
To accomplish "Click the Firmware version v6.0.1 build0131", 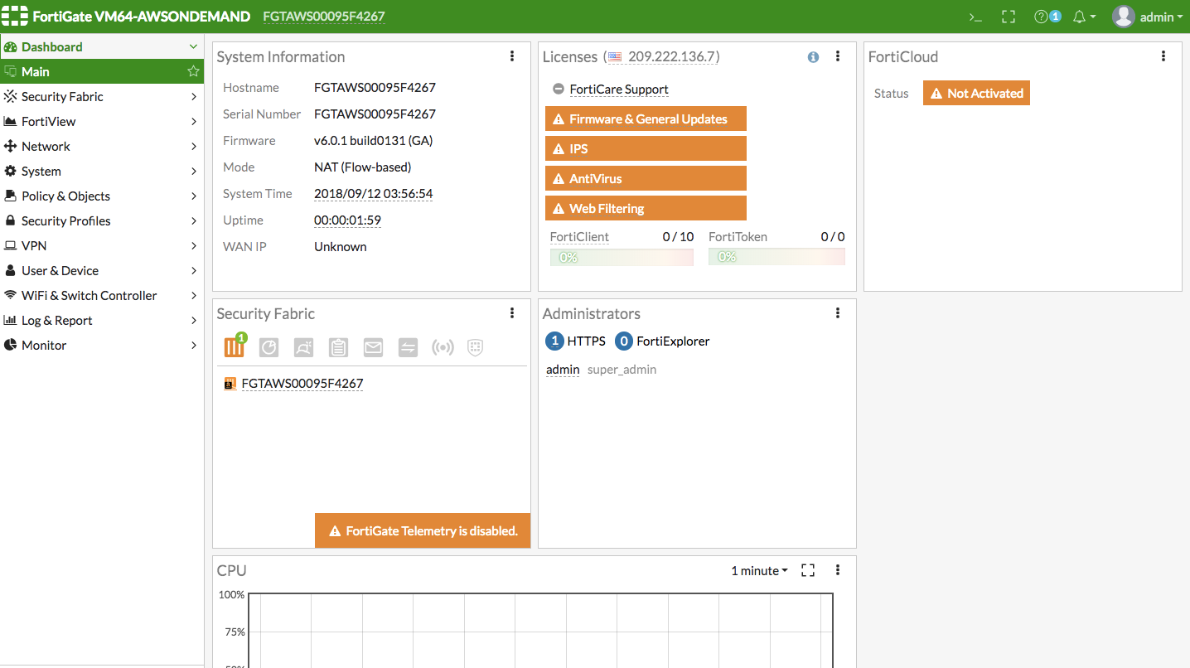I will click(x=373, y=141).
